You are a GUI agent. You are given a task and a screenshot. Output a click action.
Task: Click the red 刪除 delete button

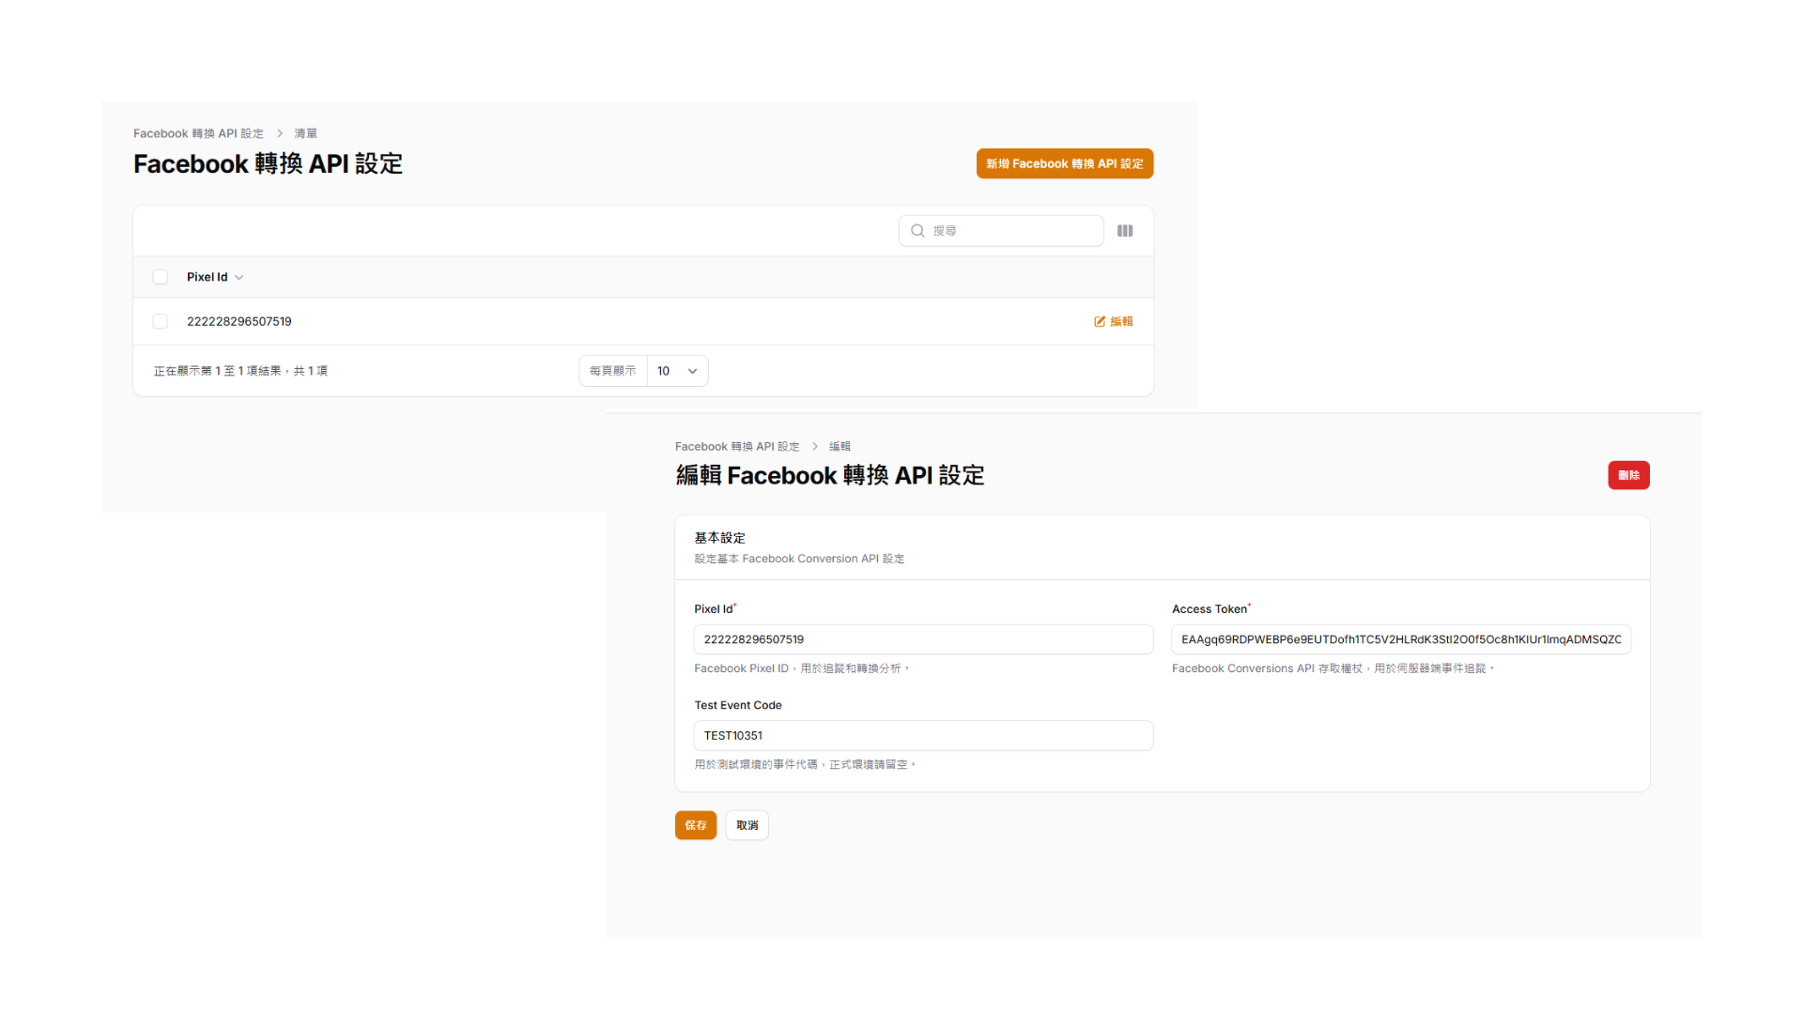(1628, 475)
